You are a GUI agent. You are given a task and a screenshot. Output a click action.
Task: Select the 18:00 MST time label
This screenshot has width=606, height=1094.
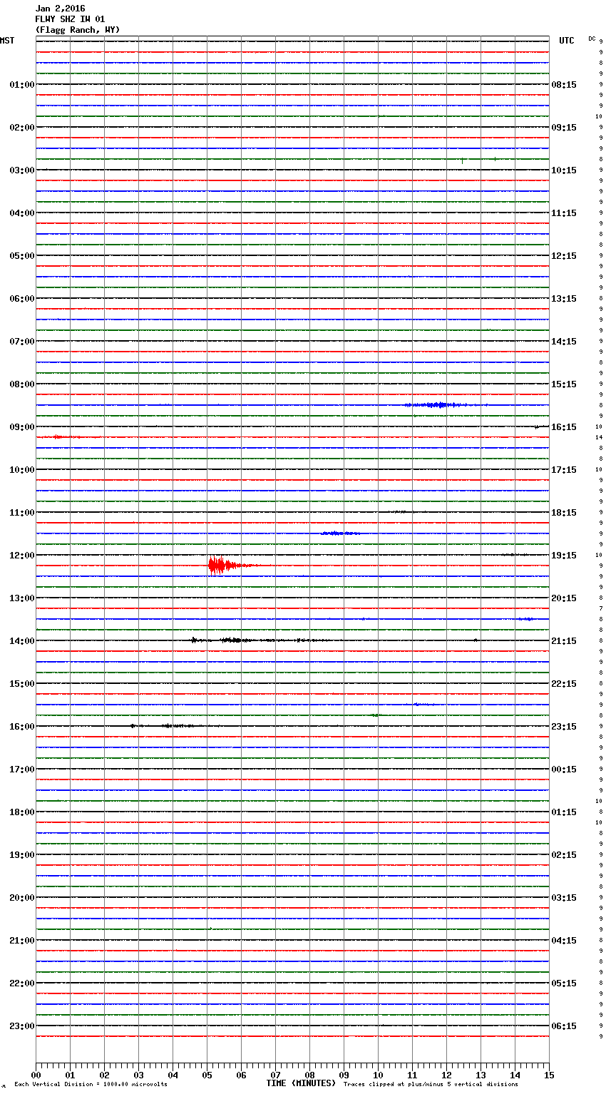point(21,812)
